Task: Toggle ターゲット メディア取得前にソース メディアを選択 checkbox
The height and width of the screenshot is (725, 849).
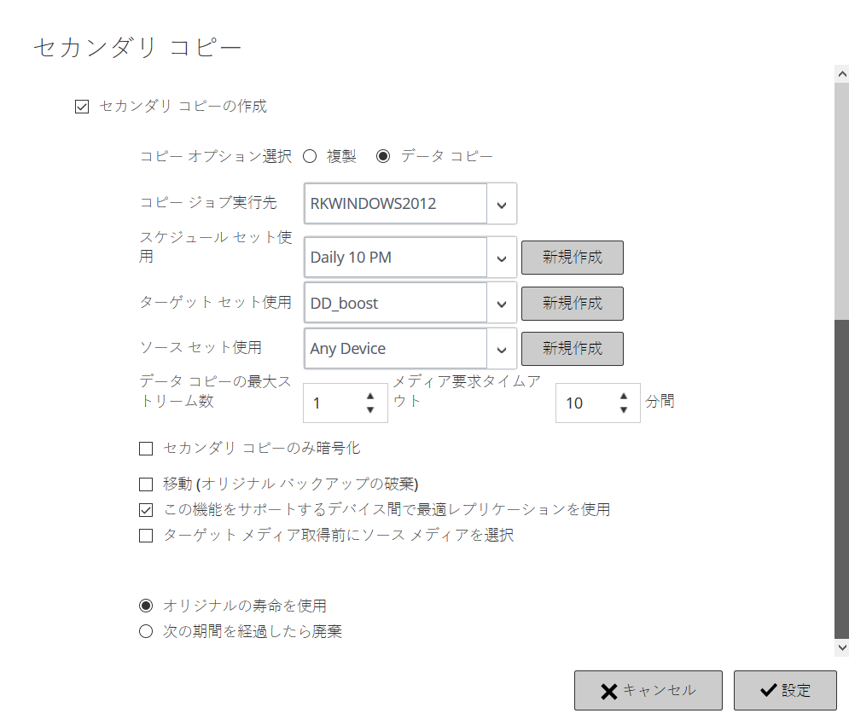Action: tap(146, 536)
